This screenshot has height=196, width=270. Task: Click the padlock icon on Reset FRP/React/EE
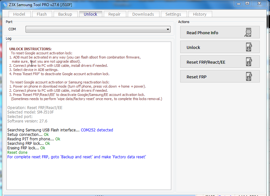[249, 62]
